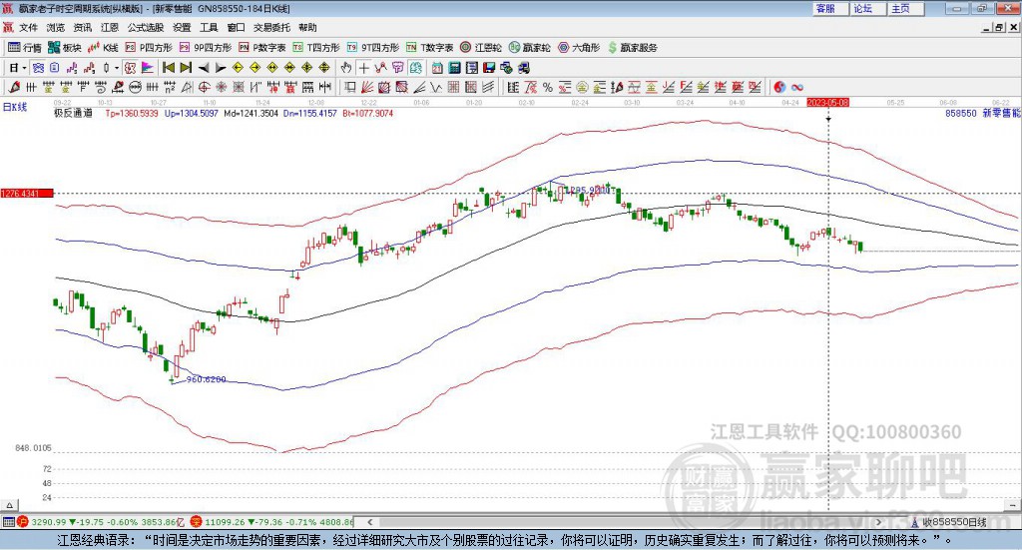This screenshot has height=550, width=1022.
Task: Click the circled crosshair target icon
Action: [x=204, y=87]
